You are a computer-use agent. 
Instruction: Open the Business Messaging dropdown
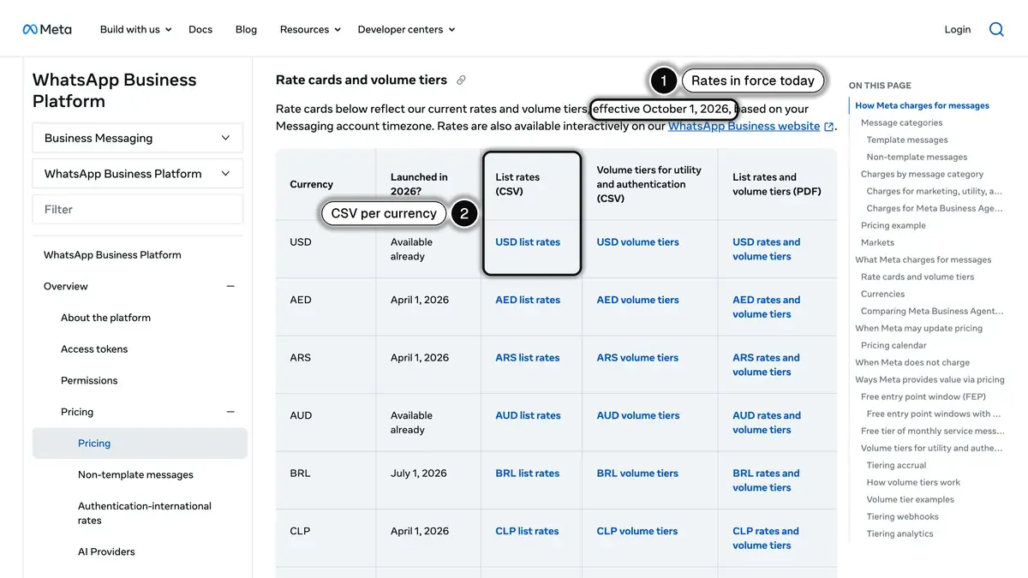pos(138,138)
